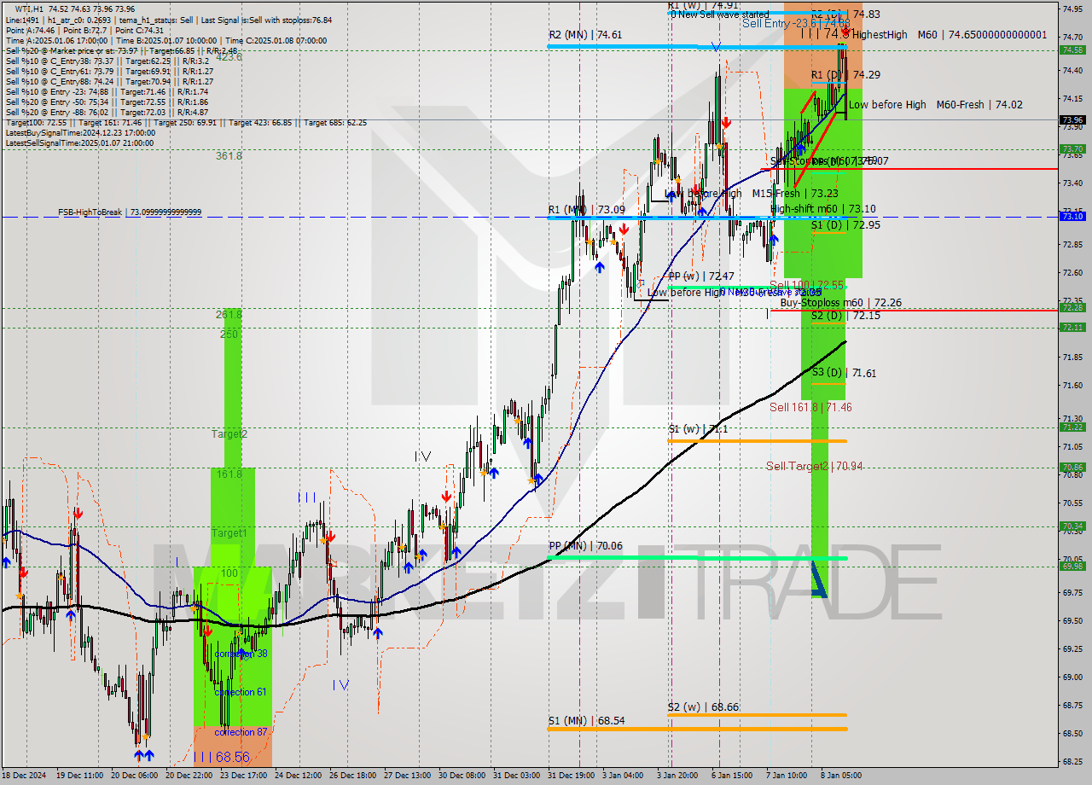This screenshot has width=1092, height=785.
Task: Click 'Low before High M60-Fresh | 74.02' label
Action: 936,104
